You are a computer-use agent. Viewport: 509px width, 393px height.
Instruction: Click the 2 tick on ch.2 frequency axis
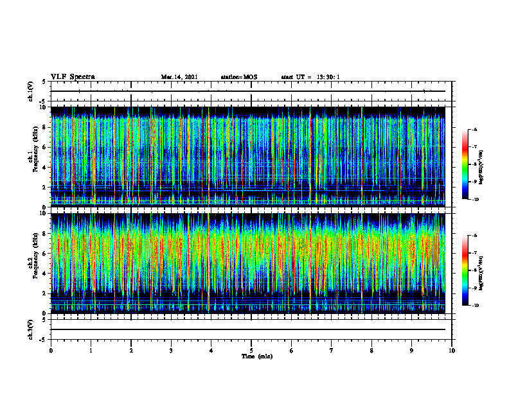coord(45,293)
